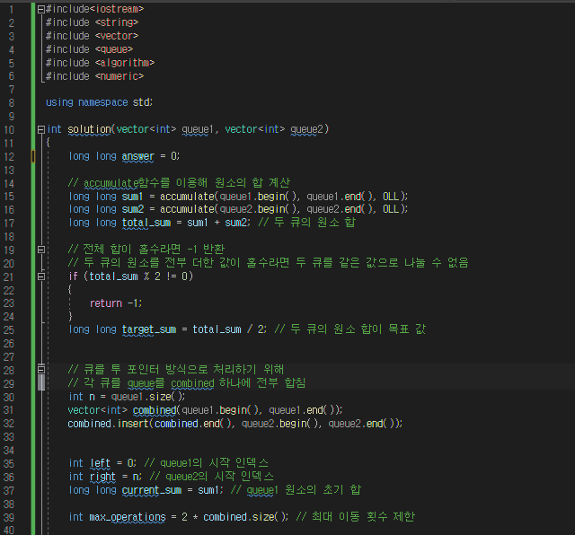The height and width of the screenshot is (535, 575).
Task: Click the yellow change marker beside line 12
Action: (32, 156)
